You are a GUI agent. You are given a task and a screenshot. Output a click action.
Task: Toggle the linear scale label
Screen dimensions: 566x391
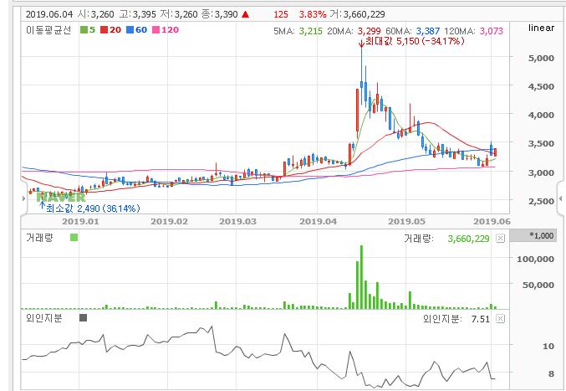(541, 28)
